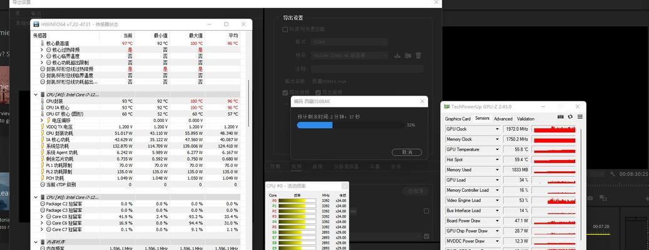Viewport: 649px width, 250px height.
Task: Click the 封装/环形总线过热降频 row
Action: [x=136, y=69]
